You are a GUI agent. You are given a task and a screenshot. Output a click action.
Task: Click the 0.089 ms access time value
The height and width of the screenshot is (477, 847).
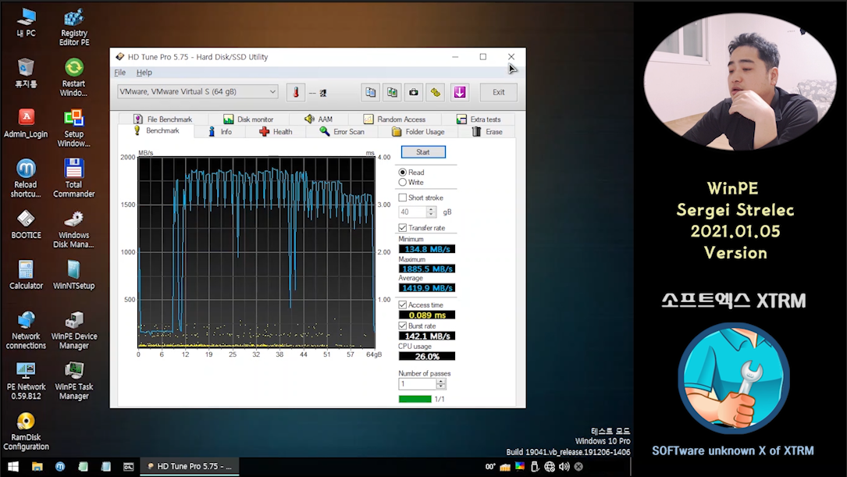pos(427,315)
